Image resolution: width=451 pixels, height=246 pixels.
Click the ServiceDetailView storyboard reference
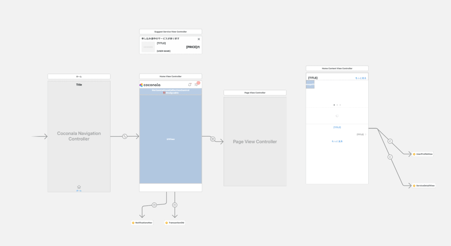tap(424, 185)
